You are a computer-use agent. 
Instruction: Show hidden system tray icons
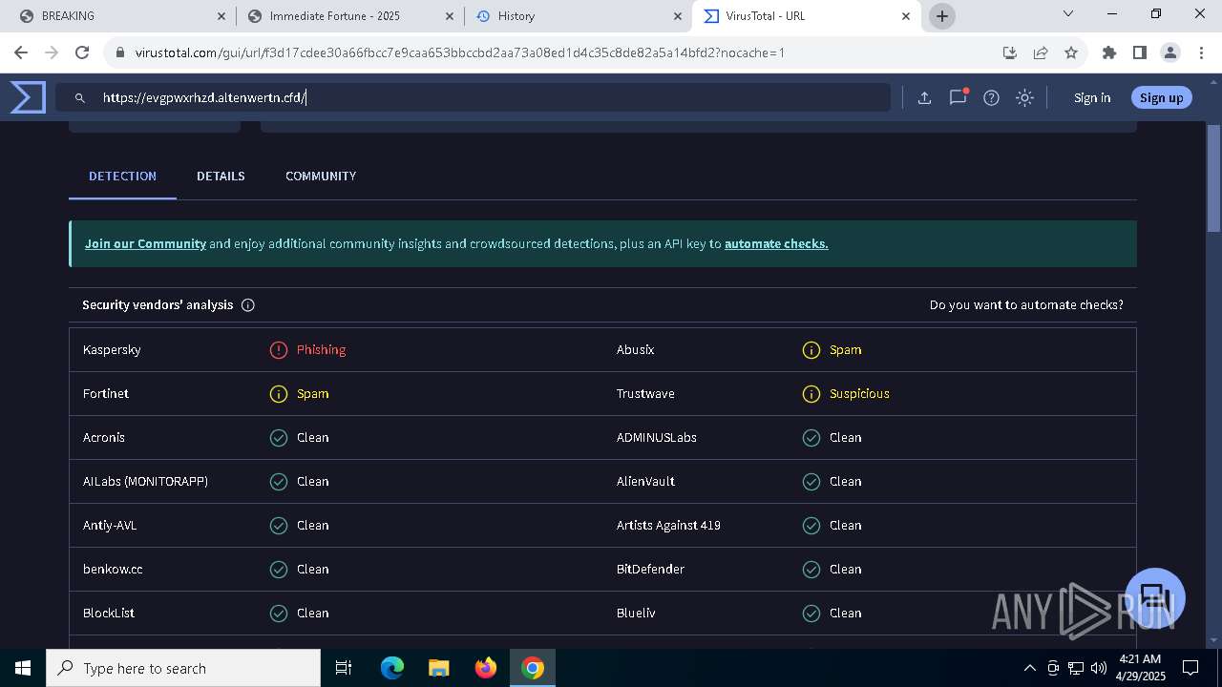(x=1029, y=668)
